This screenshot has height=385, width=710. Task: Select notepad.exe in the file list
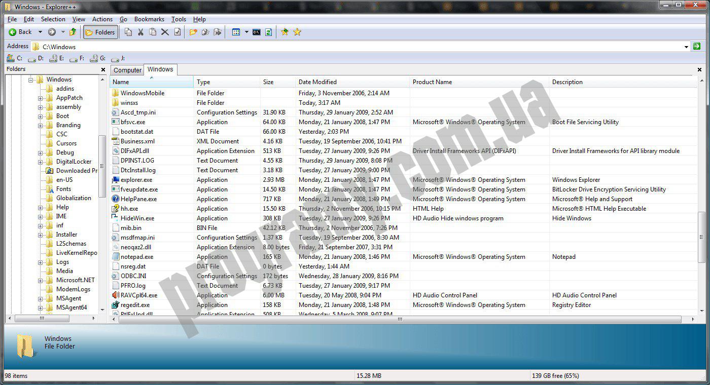tap(136, 257)
